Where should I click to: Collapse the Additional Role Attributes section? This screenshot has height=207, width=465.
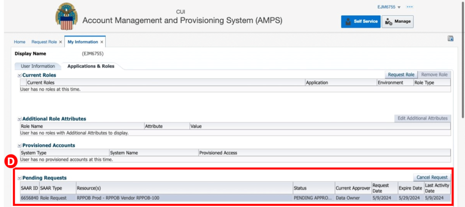click(20, 119)
